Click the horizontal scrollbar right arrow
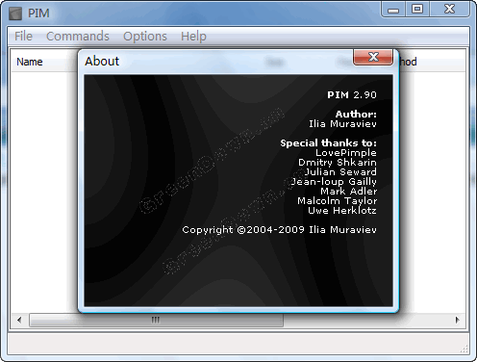 (x=457, y=320)
